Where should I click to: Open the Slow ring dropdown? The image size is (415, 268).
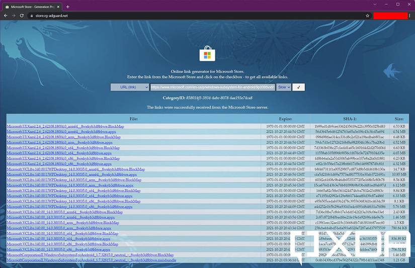(x=284, y=87)
